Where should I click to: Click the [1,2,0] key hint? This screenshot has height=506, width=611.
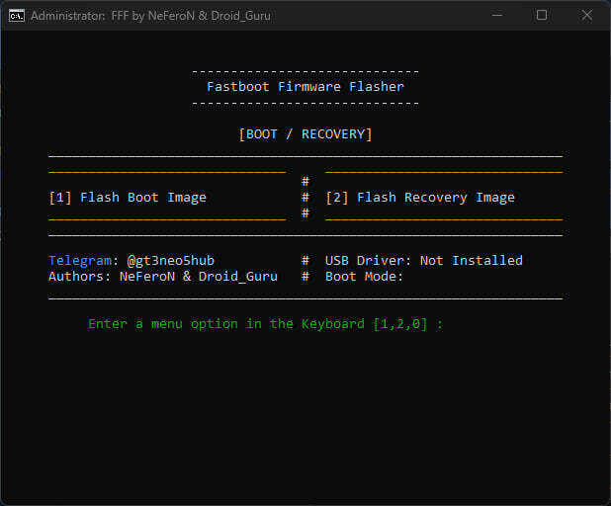[x=400, y=324]
